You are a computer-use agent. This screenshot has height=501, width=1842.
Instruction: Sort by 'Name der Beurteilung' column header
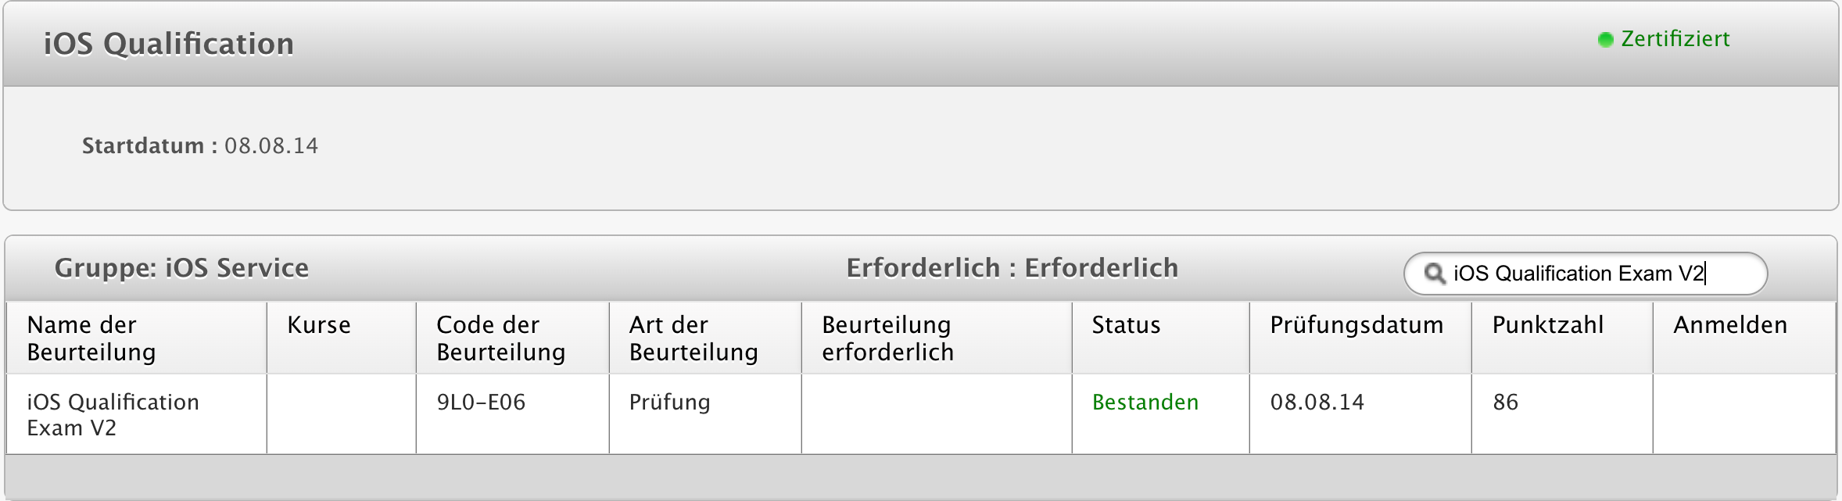pyautogui.click(x=91, y=338)
